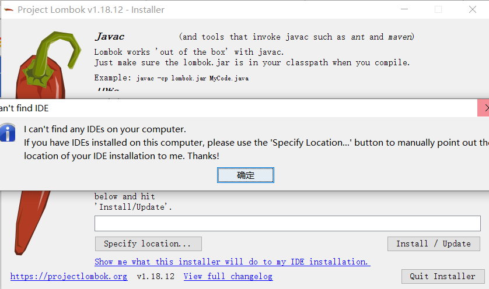Click the 'Lombok works out of the box' line
The width and height of the screenshot is (489, 289).
pyautogui.click(x=189, y=52)
